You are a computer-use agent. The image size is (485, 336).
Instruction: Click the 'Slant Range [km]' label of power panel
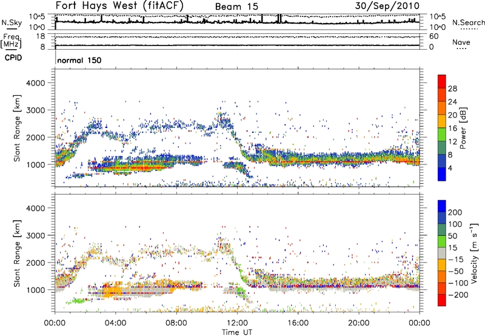(x=17, y=128)
